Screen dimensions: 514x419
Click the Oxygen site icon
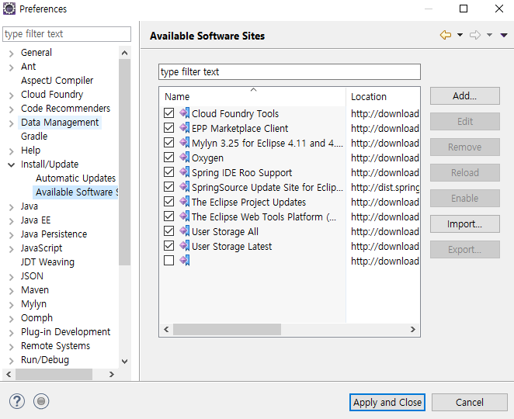click(185, 158)
